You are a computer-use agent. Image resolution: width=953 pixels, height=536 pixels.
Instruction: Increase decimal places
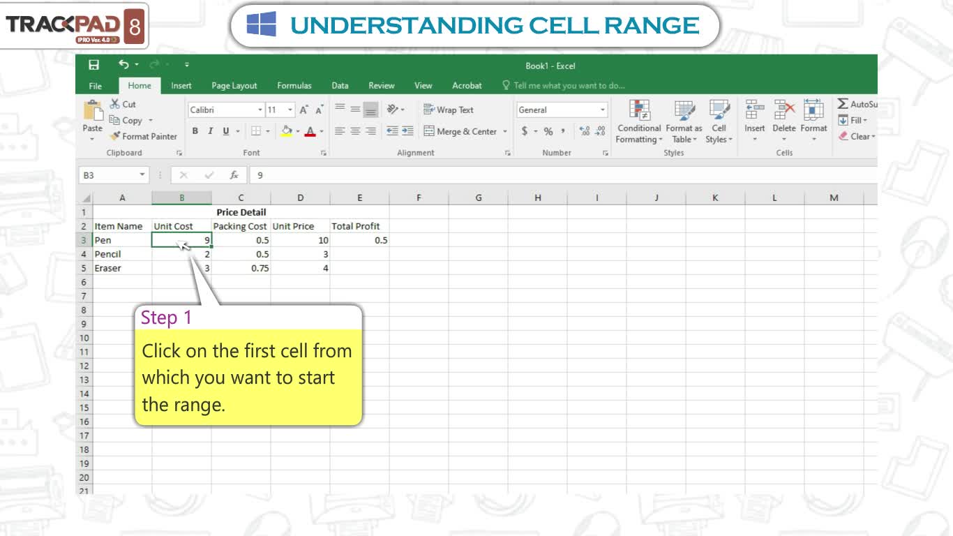(x=585, y=131)
